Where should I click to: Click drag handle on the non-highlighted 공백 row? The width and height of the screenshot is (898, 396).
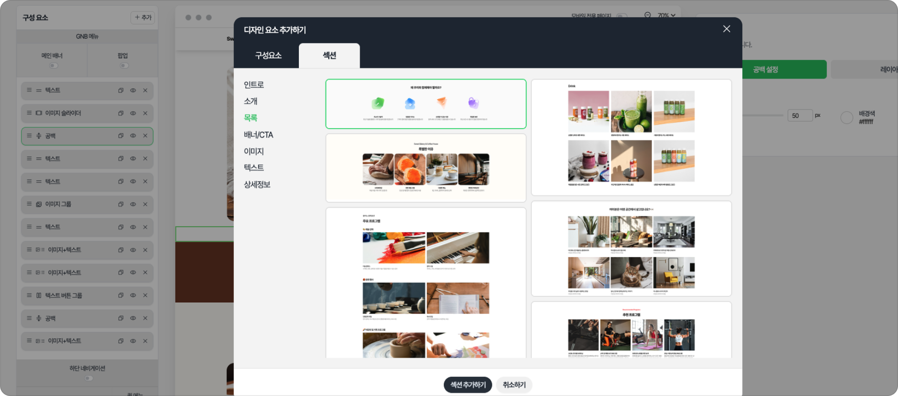pos(29,318)
